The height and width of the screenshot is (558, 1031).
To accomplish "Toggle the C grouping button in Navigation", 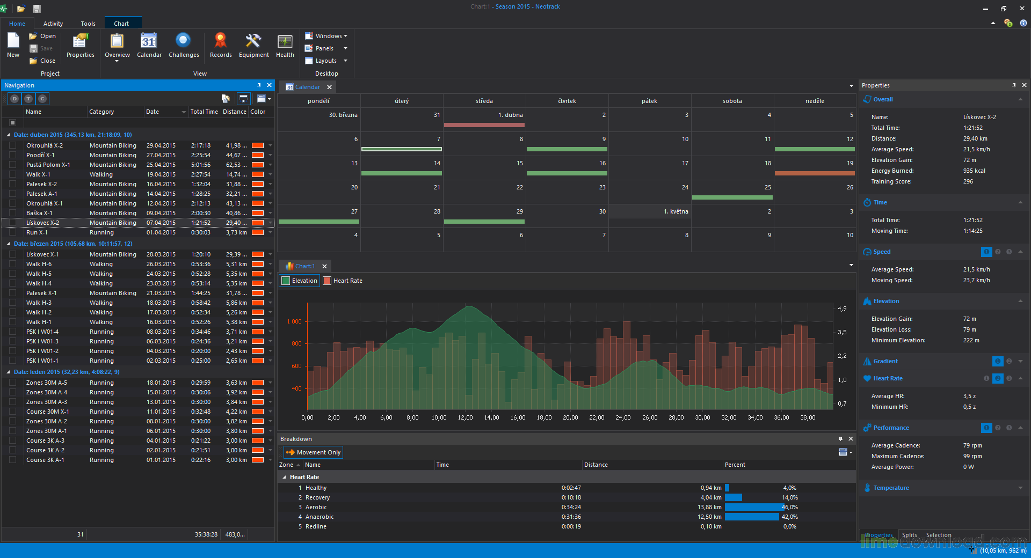I will pyautogui.click(x=42, y=99).
